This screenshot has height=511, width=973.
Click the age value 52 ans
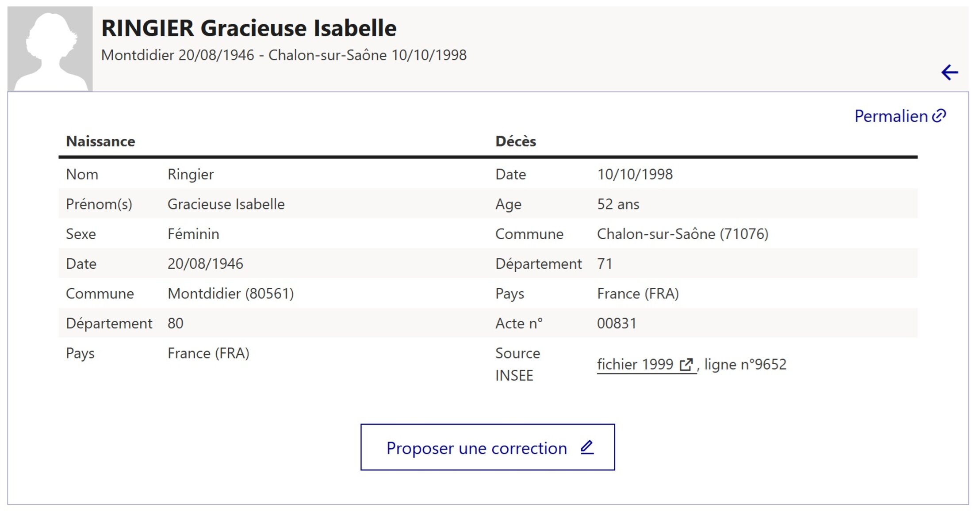coord(618,204)
